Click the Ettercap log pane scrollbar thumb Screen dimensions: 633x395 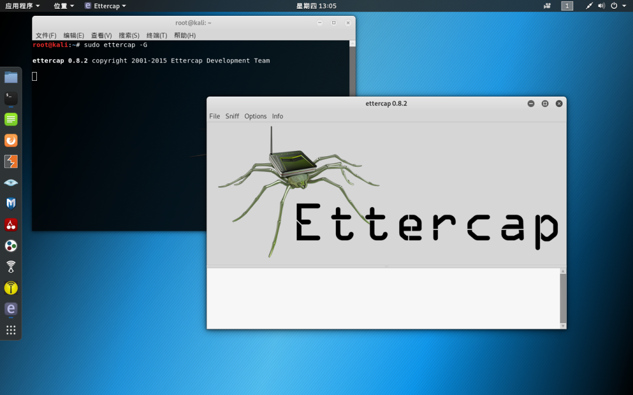click(x=563, y=298)
